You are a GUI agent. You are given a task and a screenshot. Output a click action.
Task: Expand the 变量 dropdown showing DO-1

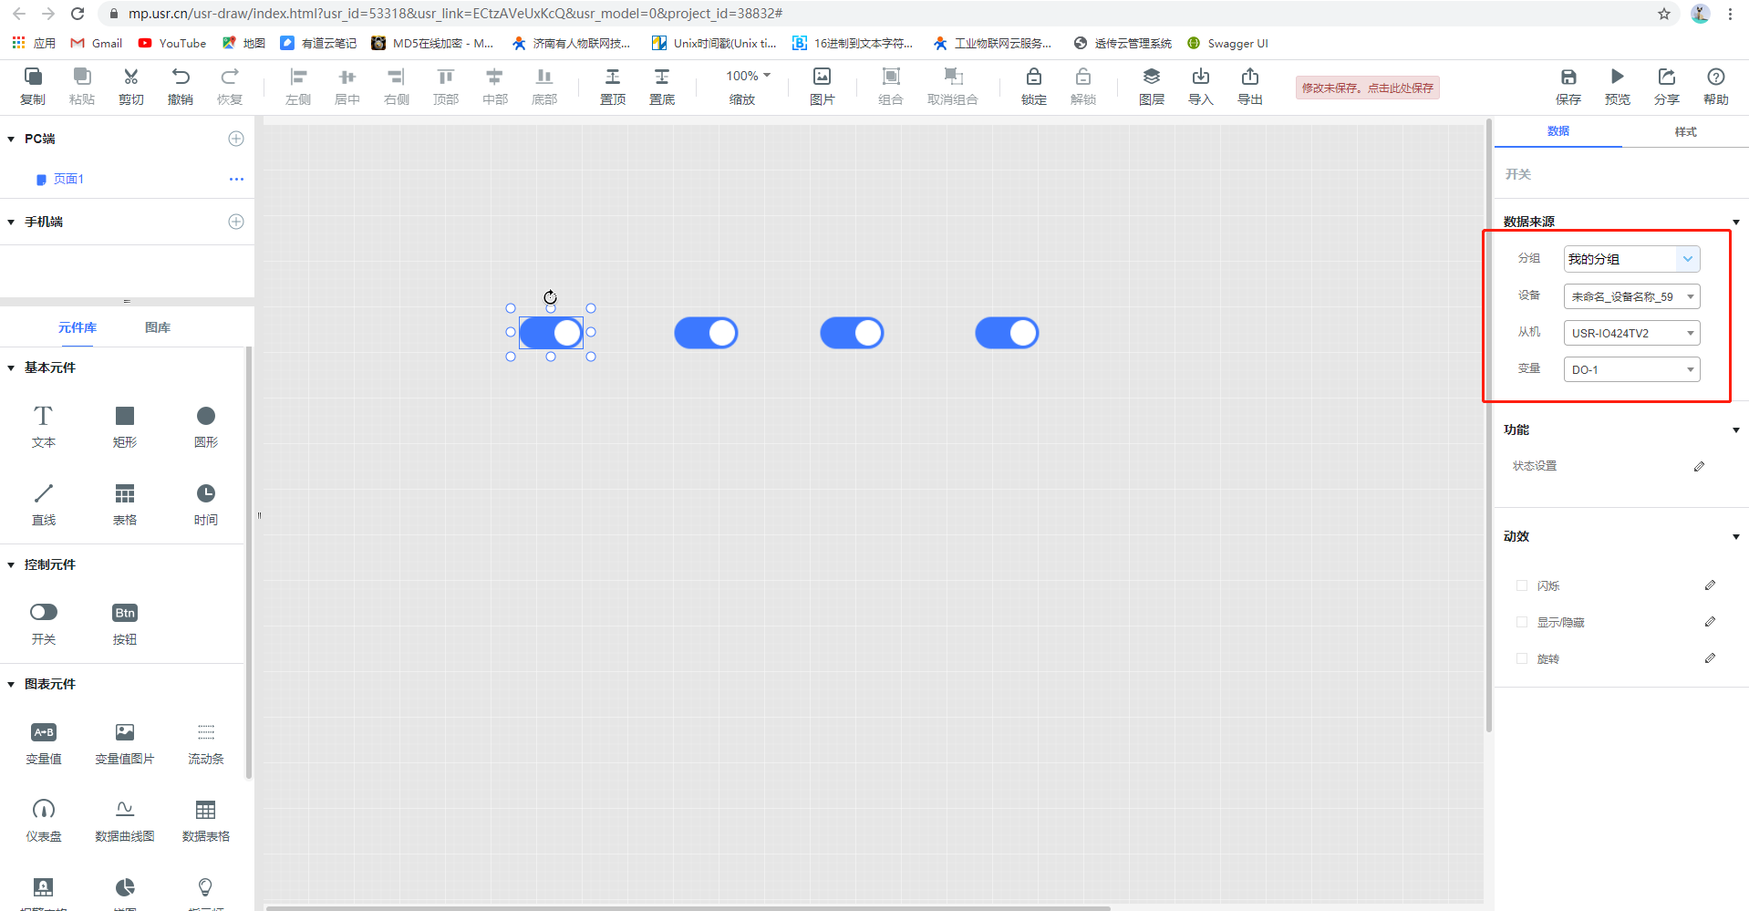click(1630, 369)
